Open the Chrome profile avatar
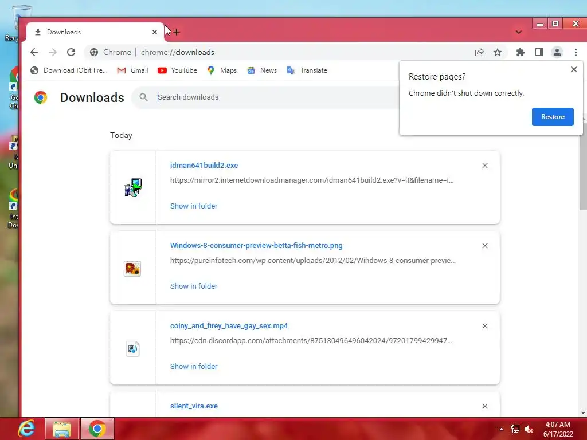Viewport: 587px width, 440px height. point(557,52)
